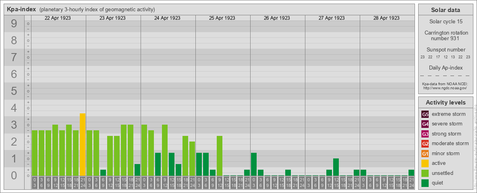
Task: Click the '12 15' time slot under 27 Apr
Action: (336, 183)
